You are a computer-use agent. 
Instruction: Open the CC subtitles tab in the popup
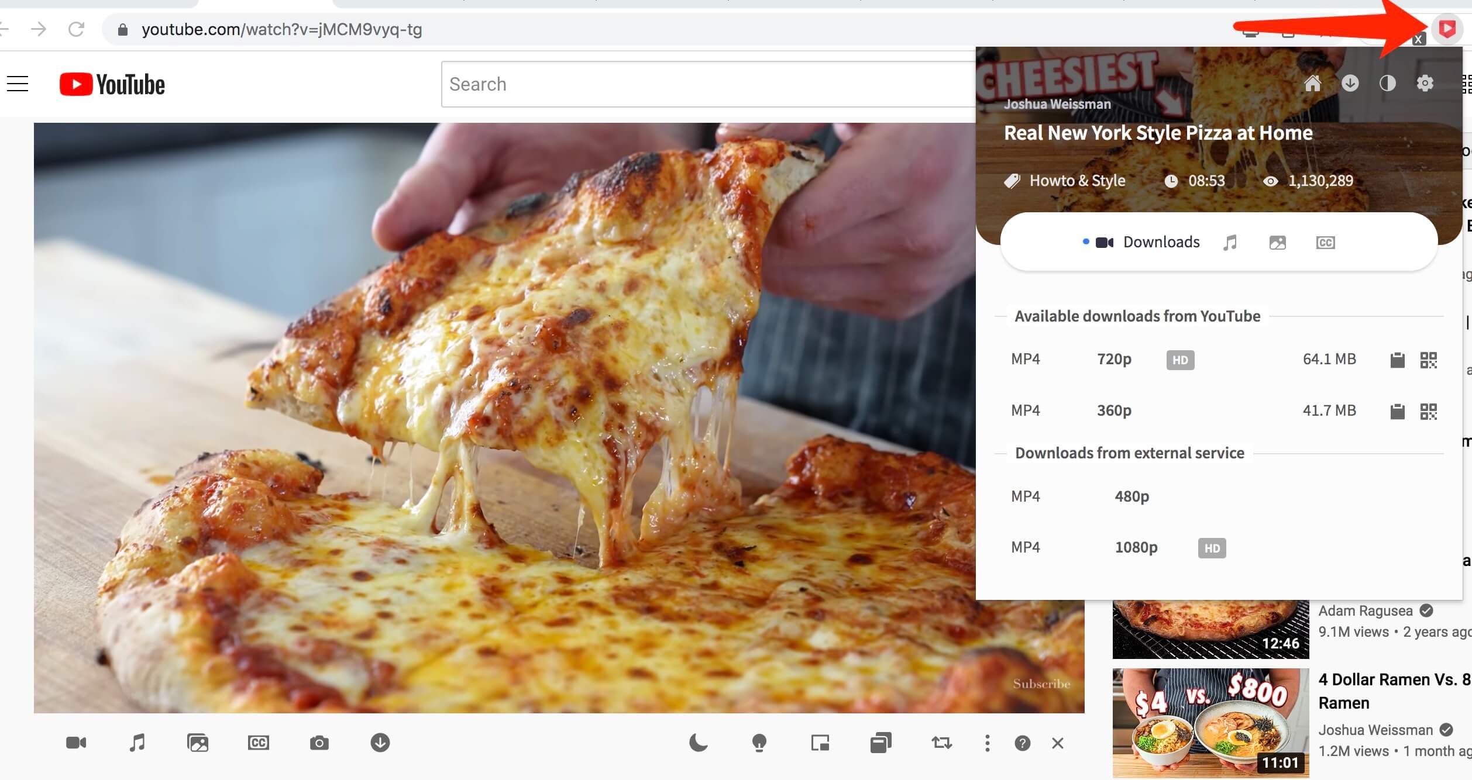(1325, 243)
